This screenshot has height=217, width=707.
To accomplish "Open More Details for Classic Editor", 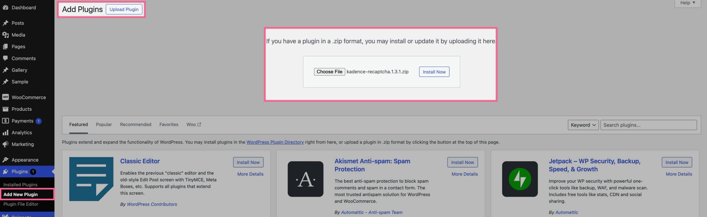I will (x=250, y=174).
